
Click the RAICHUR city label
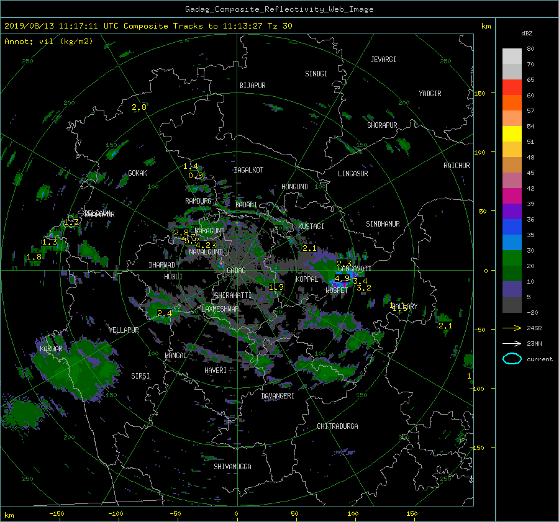tap(457, 166)
